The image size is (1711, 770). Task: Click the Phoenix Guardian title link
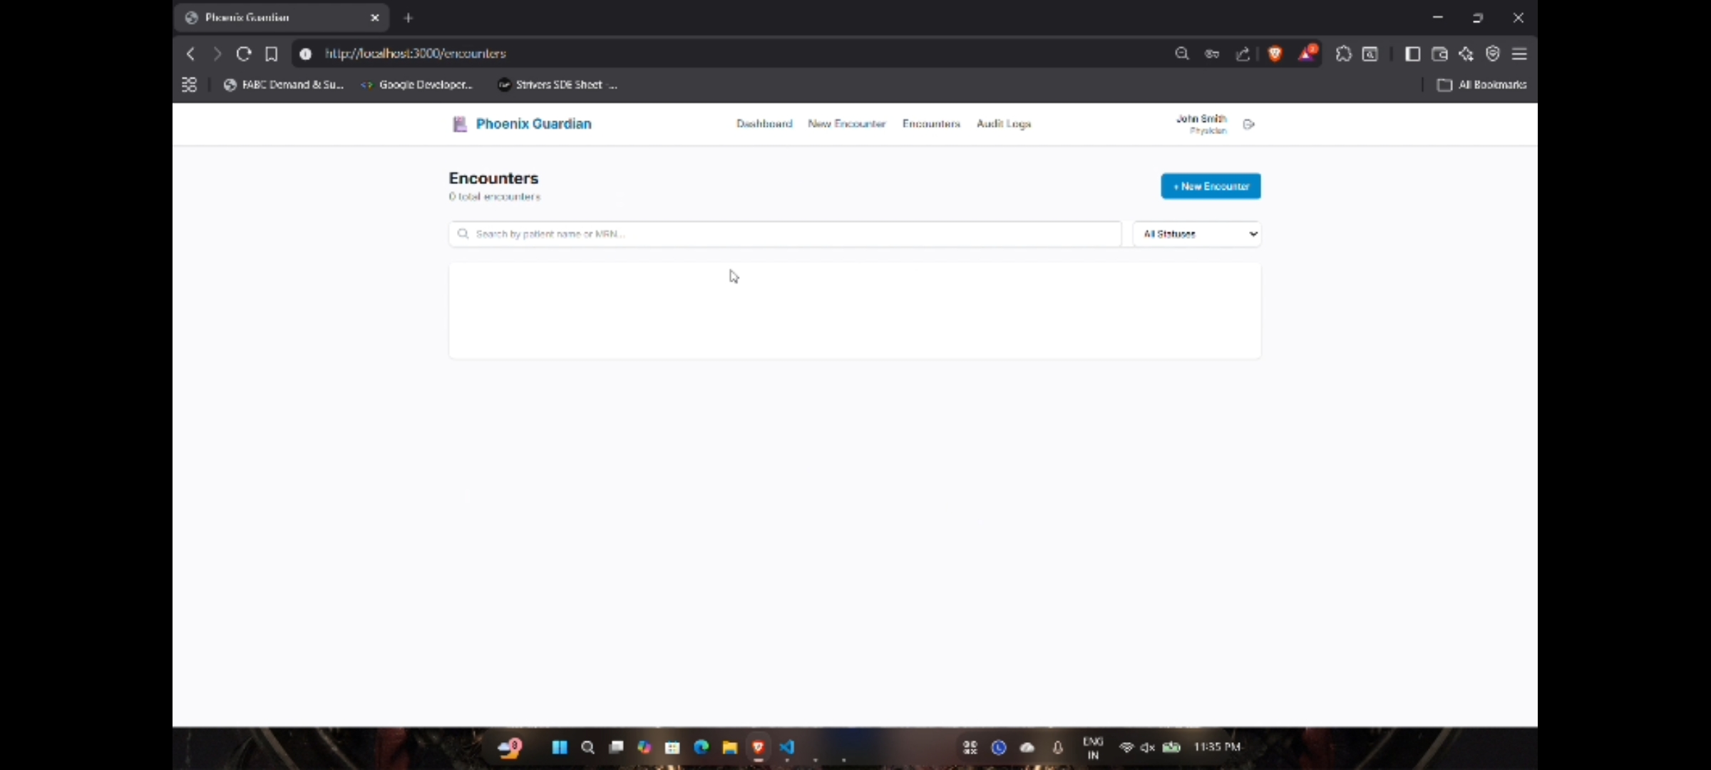tap(533, 123)
